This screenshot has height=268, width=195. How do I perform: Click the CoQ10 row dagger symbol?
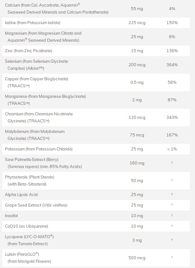click(172, 226)
